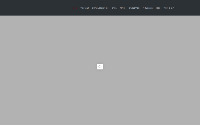Navigate to NEWSLETTER
Screen dimensions: 200x125
click(134, 8)
